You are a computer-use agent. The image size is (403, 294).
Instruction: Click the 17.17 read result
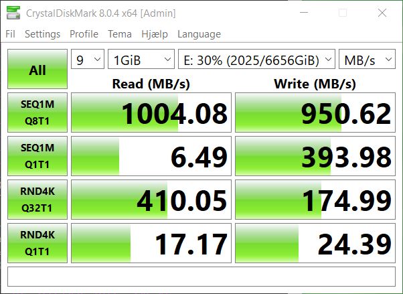coord(151,243)
